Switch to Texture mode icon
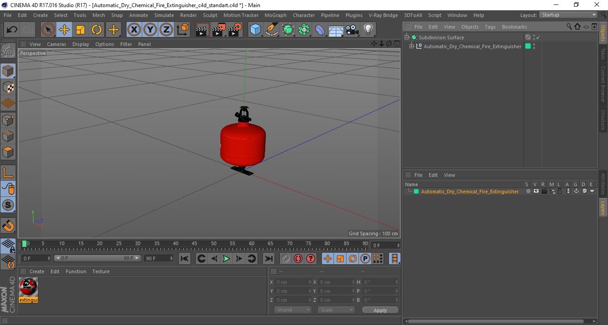Image resolution: width=608 pixels, height=325 pixels. click(8, 87)
